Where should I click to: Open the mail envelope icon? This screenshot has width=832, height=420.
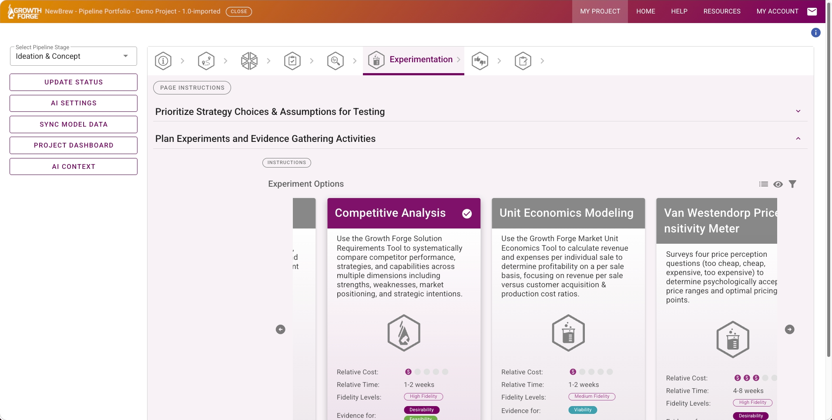click(x=812, y=11)
